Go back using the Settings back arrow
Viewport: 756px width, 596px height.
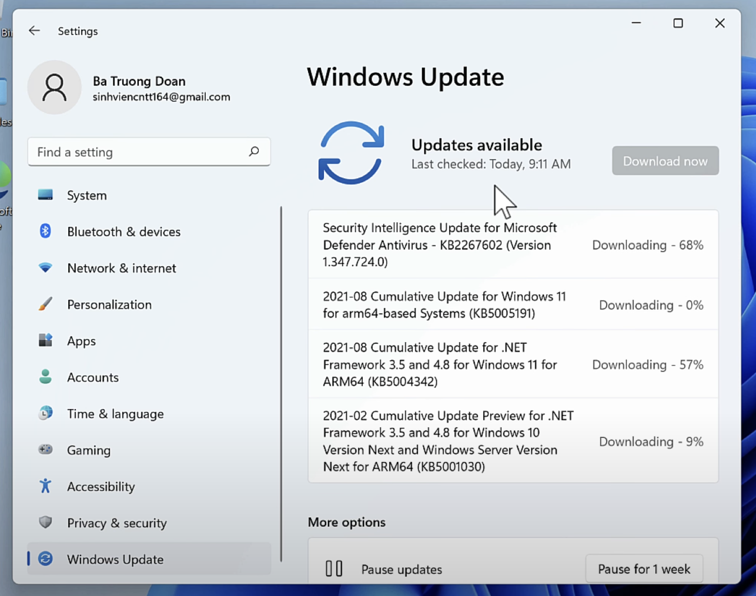click(x=34, y=31)
